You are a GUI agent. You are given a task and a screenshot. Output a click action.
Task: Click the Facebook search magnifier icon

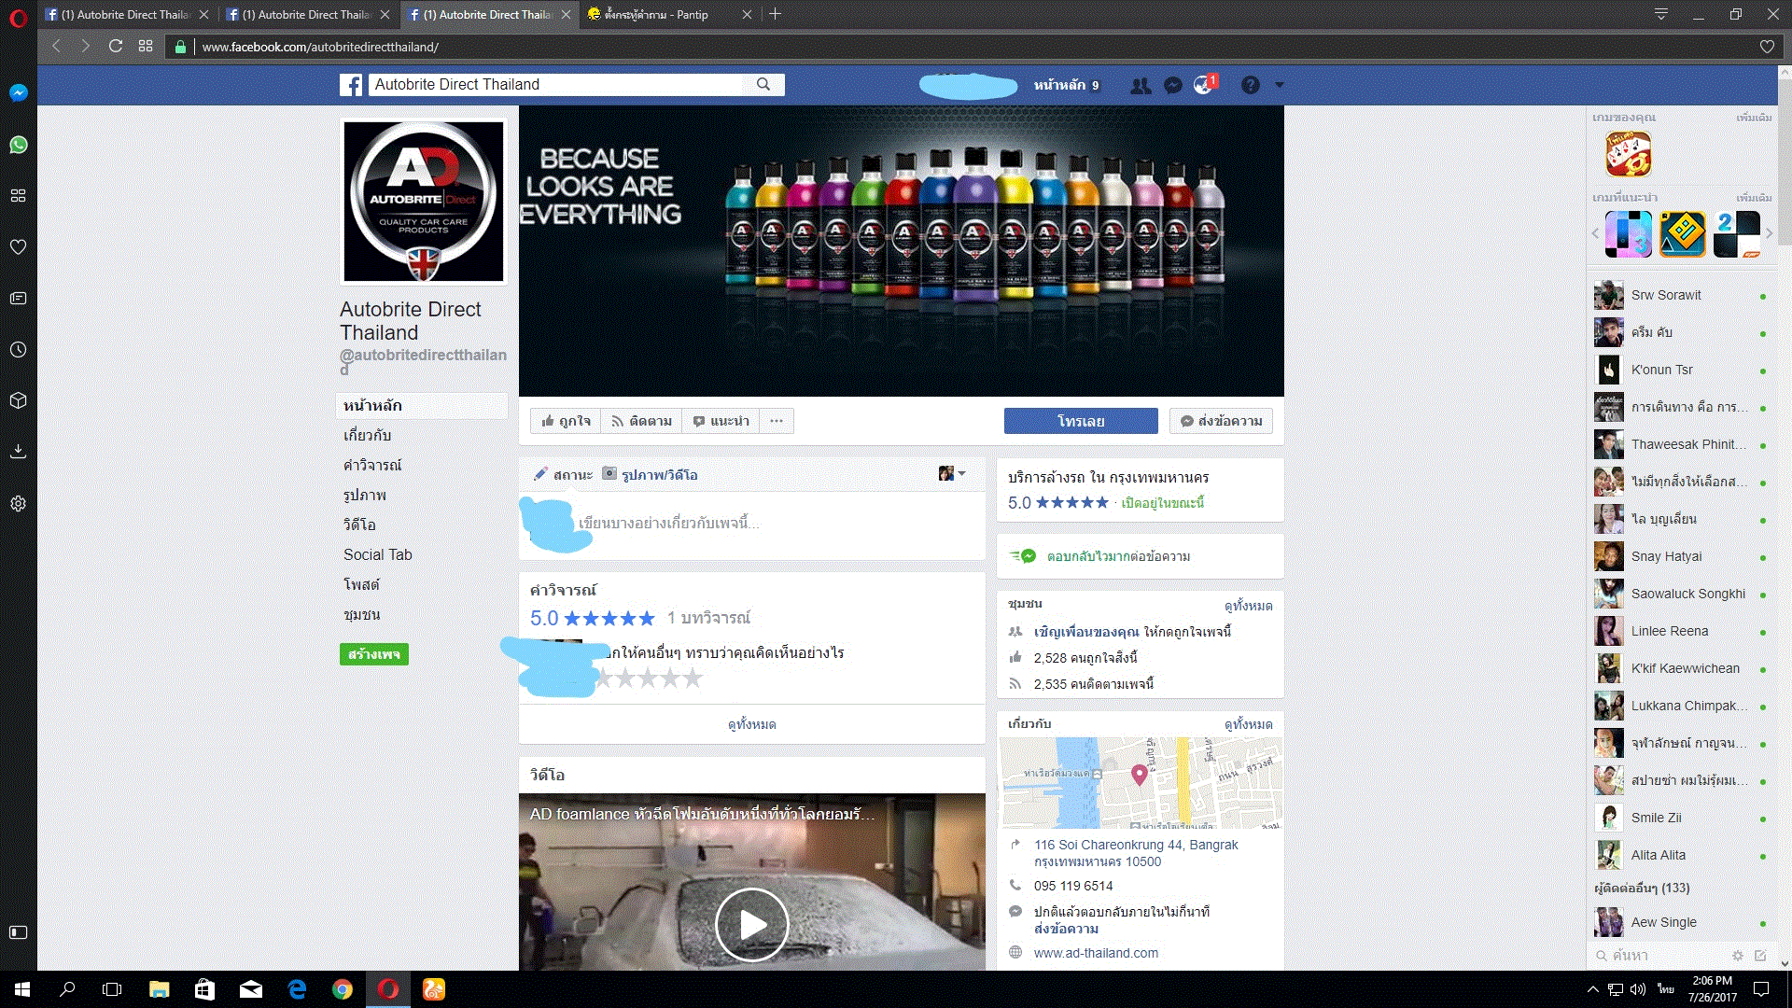(x=763, y=84)
